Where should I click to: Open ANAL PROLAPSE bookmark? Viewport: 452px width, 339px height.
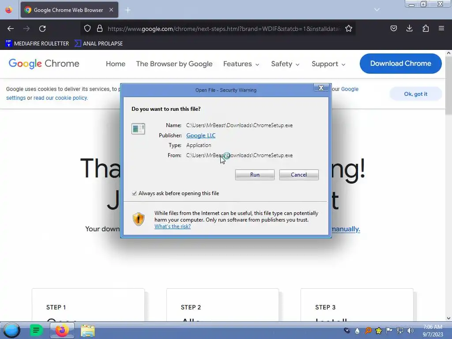click(x=98, y=44)
